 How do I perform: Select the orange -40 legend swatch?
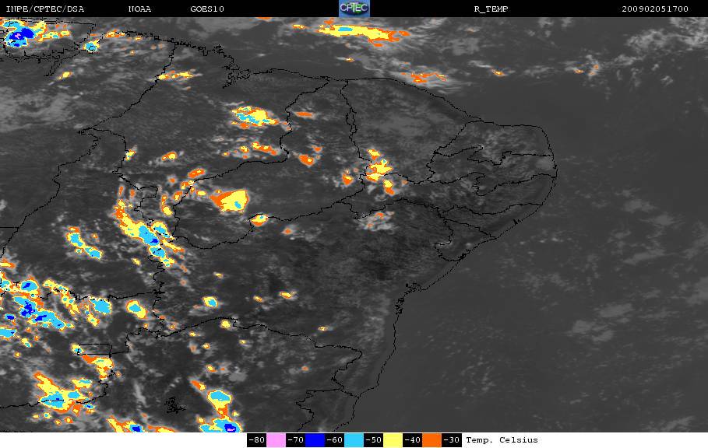point(431,440)
